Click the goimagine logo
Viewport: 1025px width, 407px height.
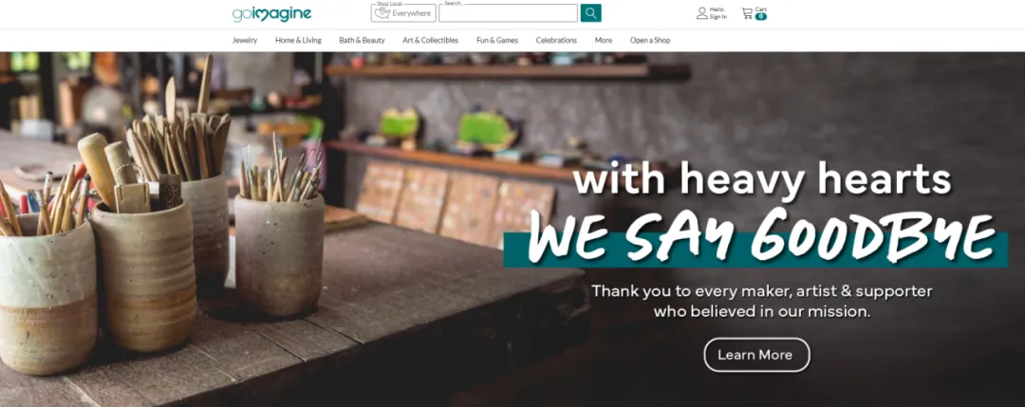[x=271, y=14]
